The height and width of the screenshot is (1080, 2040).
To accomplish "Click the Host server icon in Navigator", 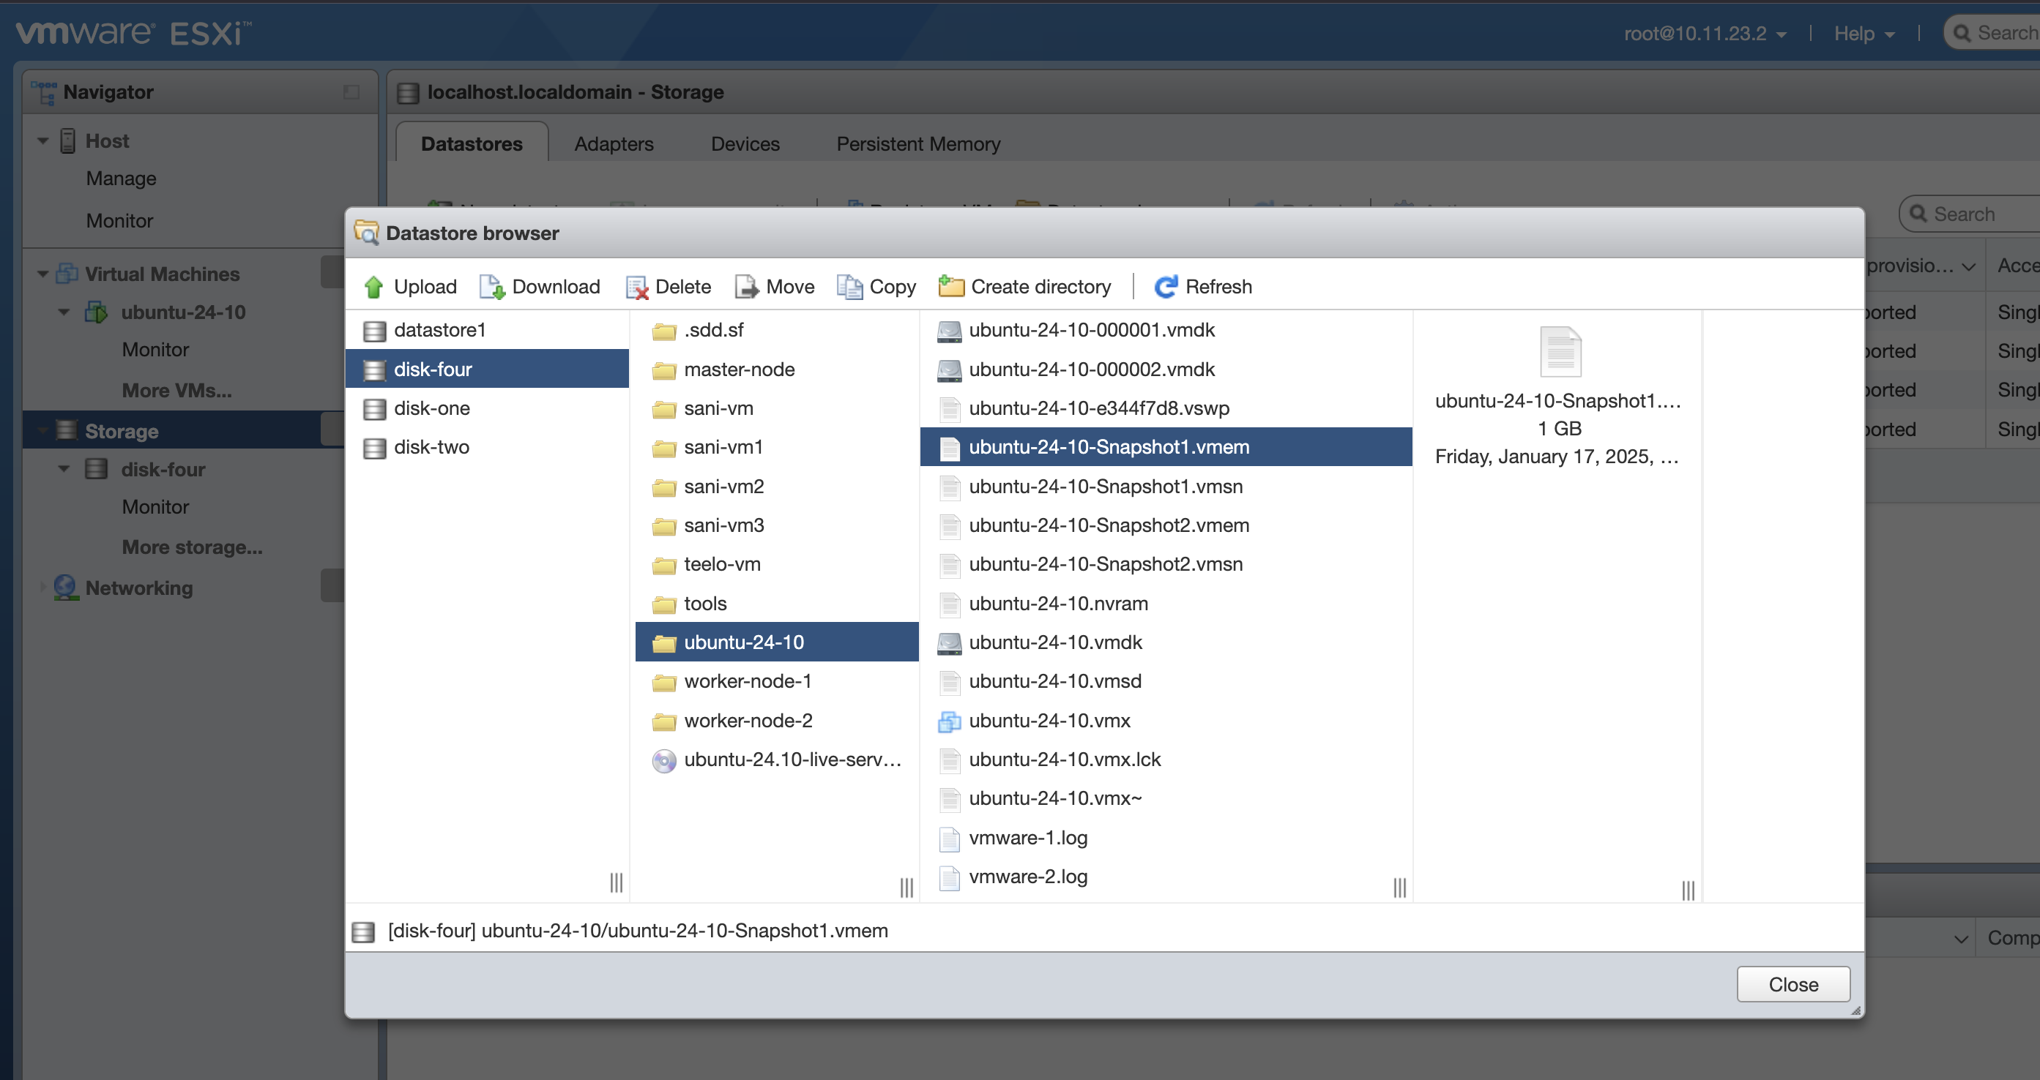I will point(68,140).
